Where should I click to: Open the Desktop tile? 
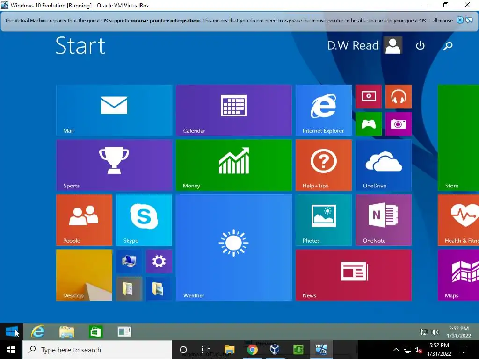click(x=84, y=275)
